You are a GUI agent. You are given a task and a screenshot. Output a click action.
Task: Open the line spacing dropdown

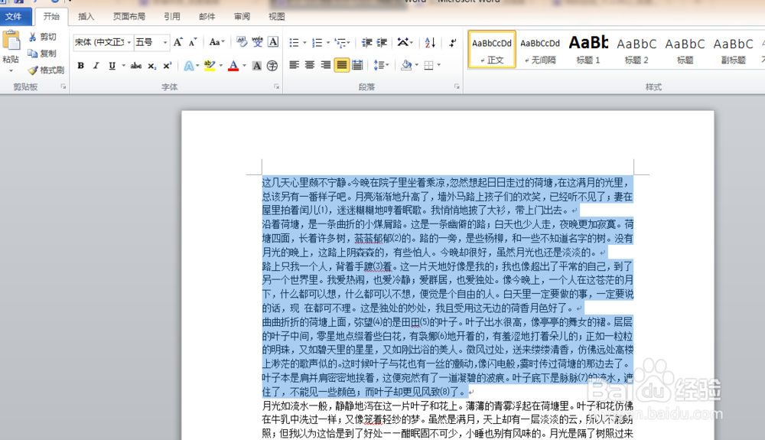point(381,65)
